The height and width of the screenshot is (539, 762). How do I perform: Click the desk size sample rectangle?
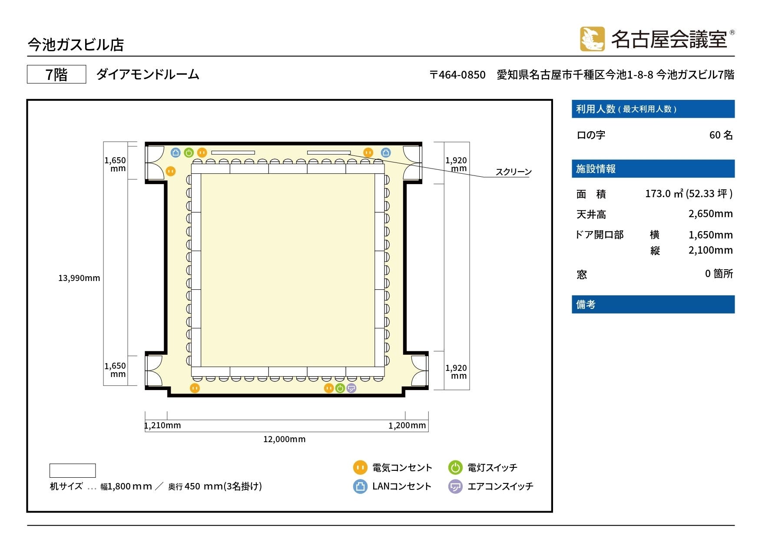coord(72,470)
